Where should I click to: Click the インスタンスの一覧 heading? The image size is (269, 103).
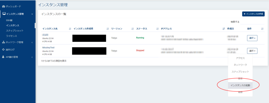[x=54, y=14]
